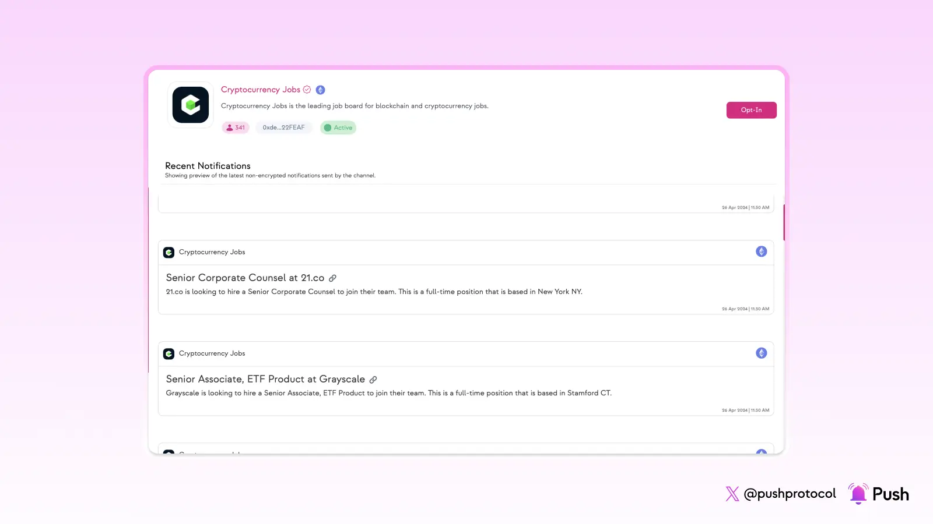933x524 pixels.
Task: Click small channel icon in 21.co notification header
Action: (169, 252)
